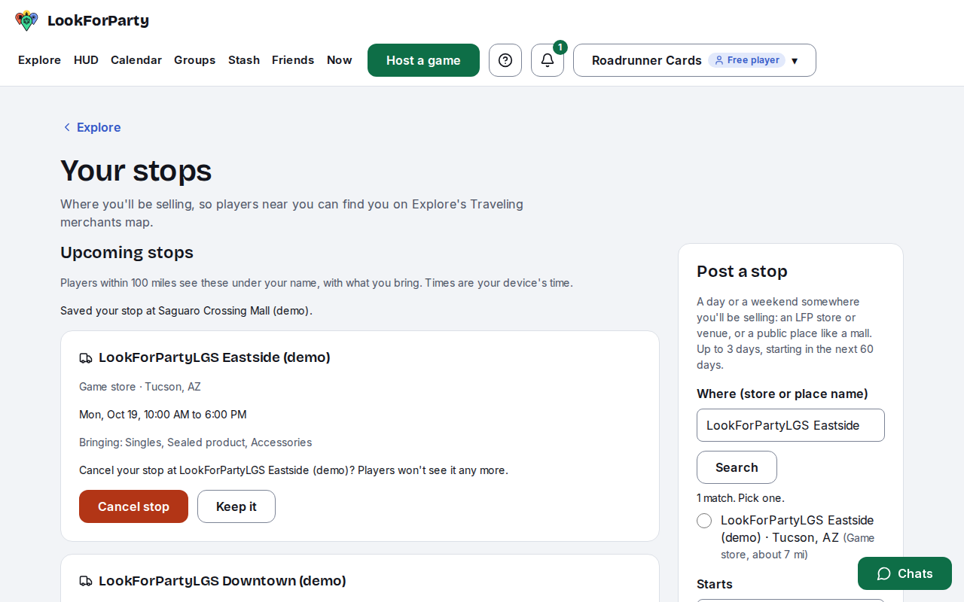Click the LookForParty logo icon

pos(26,20)
